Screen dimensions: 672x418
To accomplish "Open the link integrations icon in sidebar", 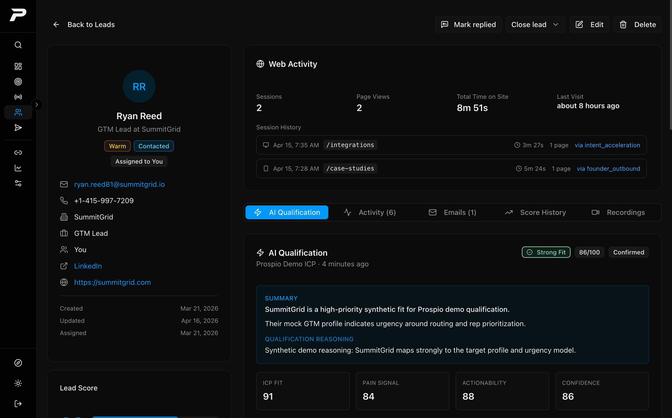I will click(18, 153).
